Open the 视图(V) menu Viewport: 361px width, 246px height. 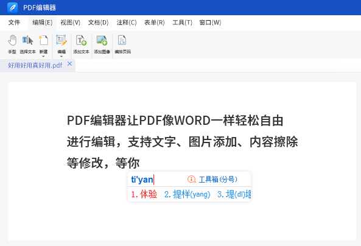click(x=70, y=23)
